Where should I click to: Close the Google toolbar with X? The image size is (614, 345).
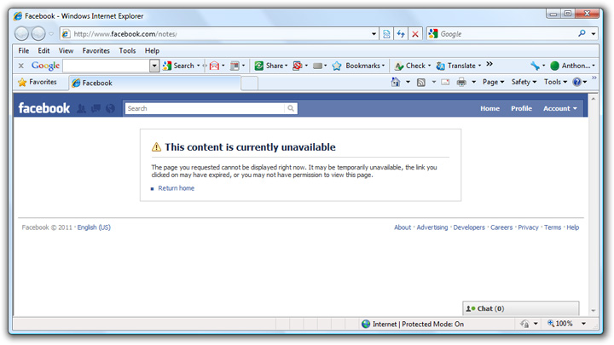click(21, 66)
